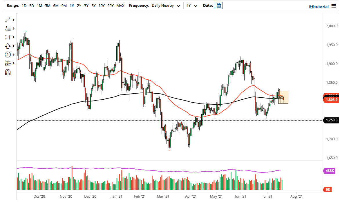
Task: Toggle the magnet snap tool
Action: pyautogui.click(x=8, y=72)
